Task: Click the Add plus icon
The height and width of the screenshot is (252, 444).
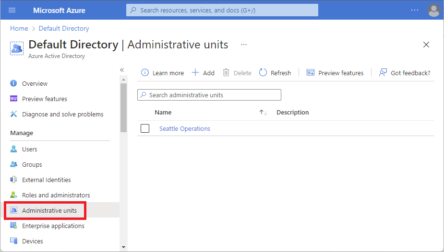Action: click(x=195, y=73)
